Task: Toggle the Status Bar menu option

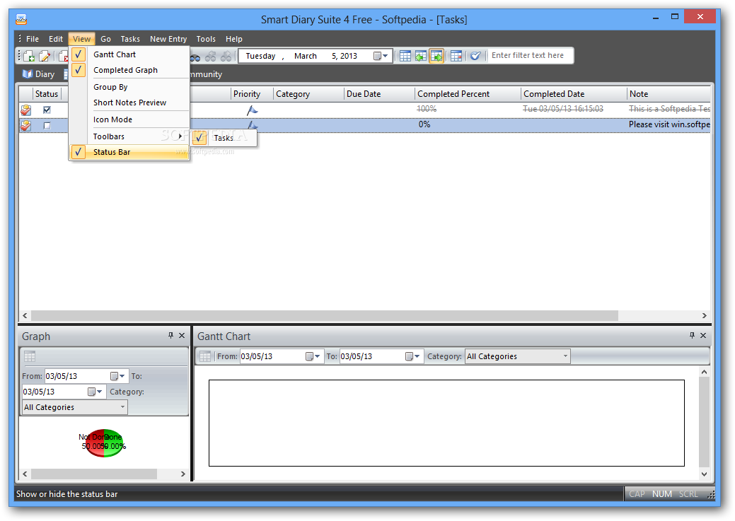Action: (129, 152)
